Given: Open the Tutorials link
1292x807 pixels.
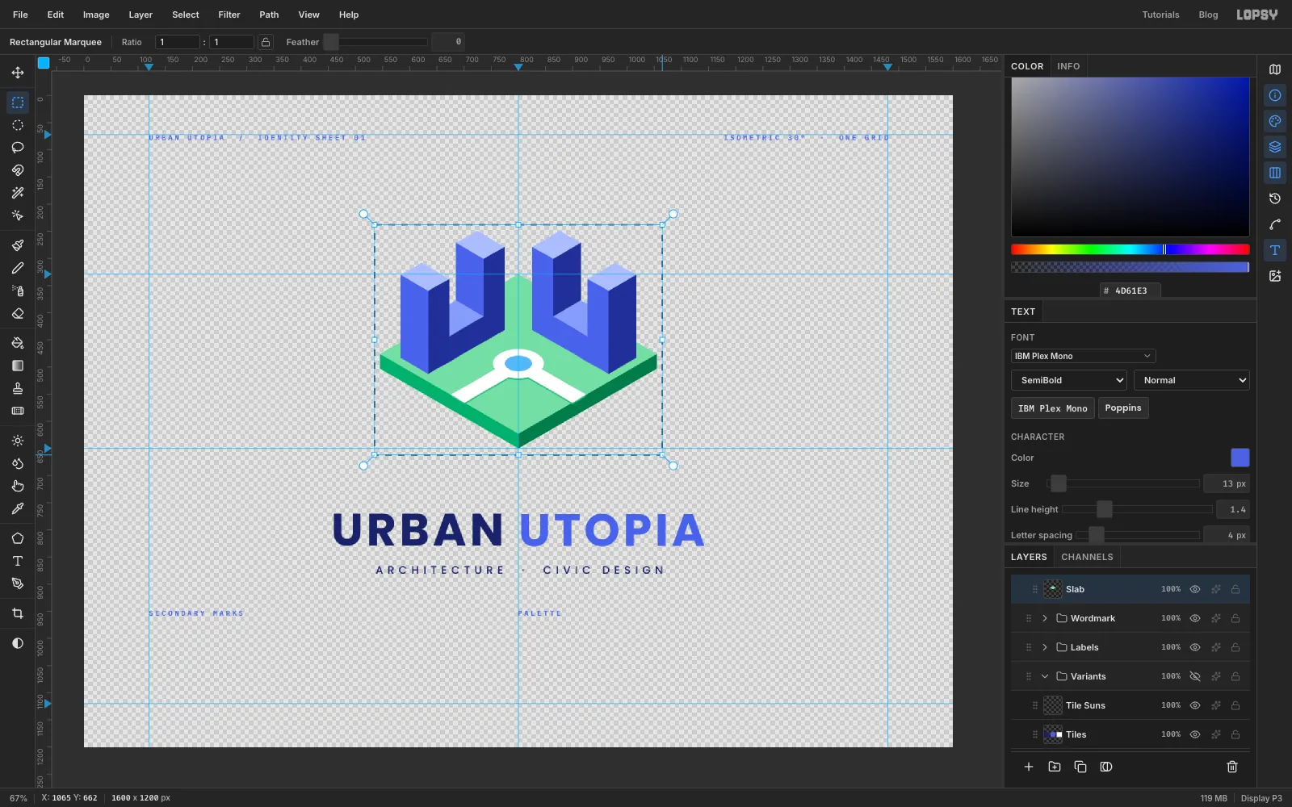Looking at the screenshot, I should (1160, 15).
